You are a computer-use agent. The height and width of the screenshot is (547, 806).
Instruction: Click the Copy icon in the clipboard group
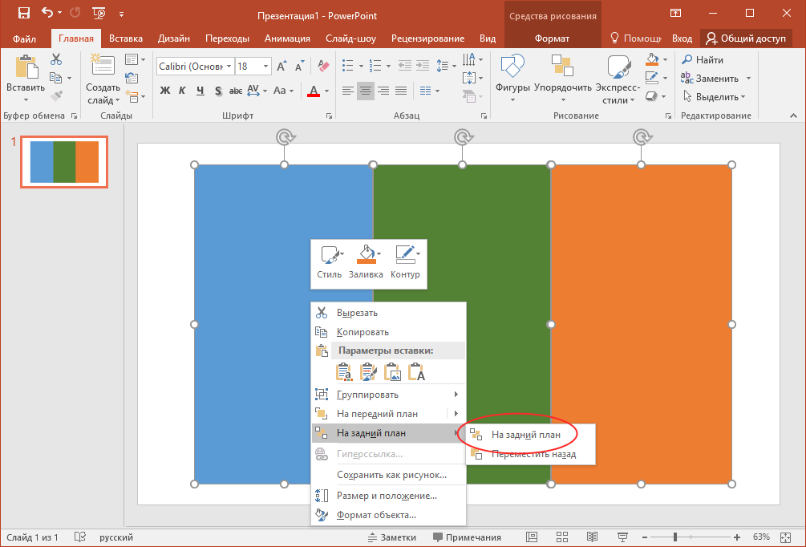tap(55, 78)
